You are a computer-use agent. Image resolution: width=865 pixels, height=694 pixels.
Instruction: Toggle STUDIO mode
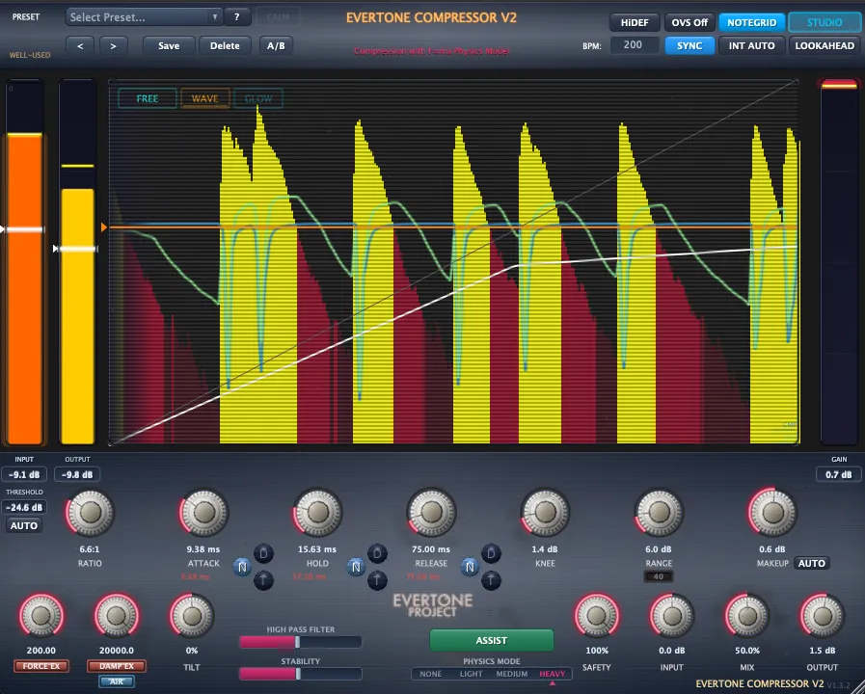[x=824, y=22]
